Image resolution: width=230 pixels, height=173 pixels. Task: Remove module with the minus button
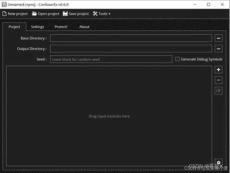[x=218, y=80]
